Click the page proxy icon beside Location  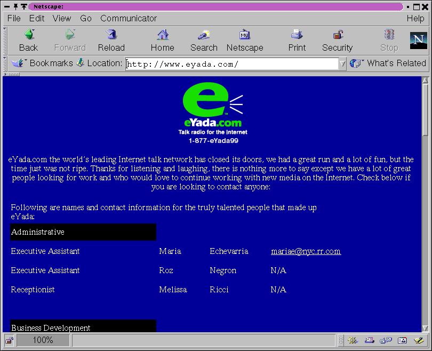point(80,63)
